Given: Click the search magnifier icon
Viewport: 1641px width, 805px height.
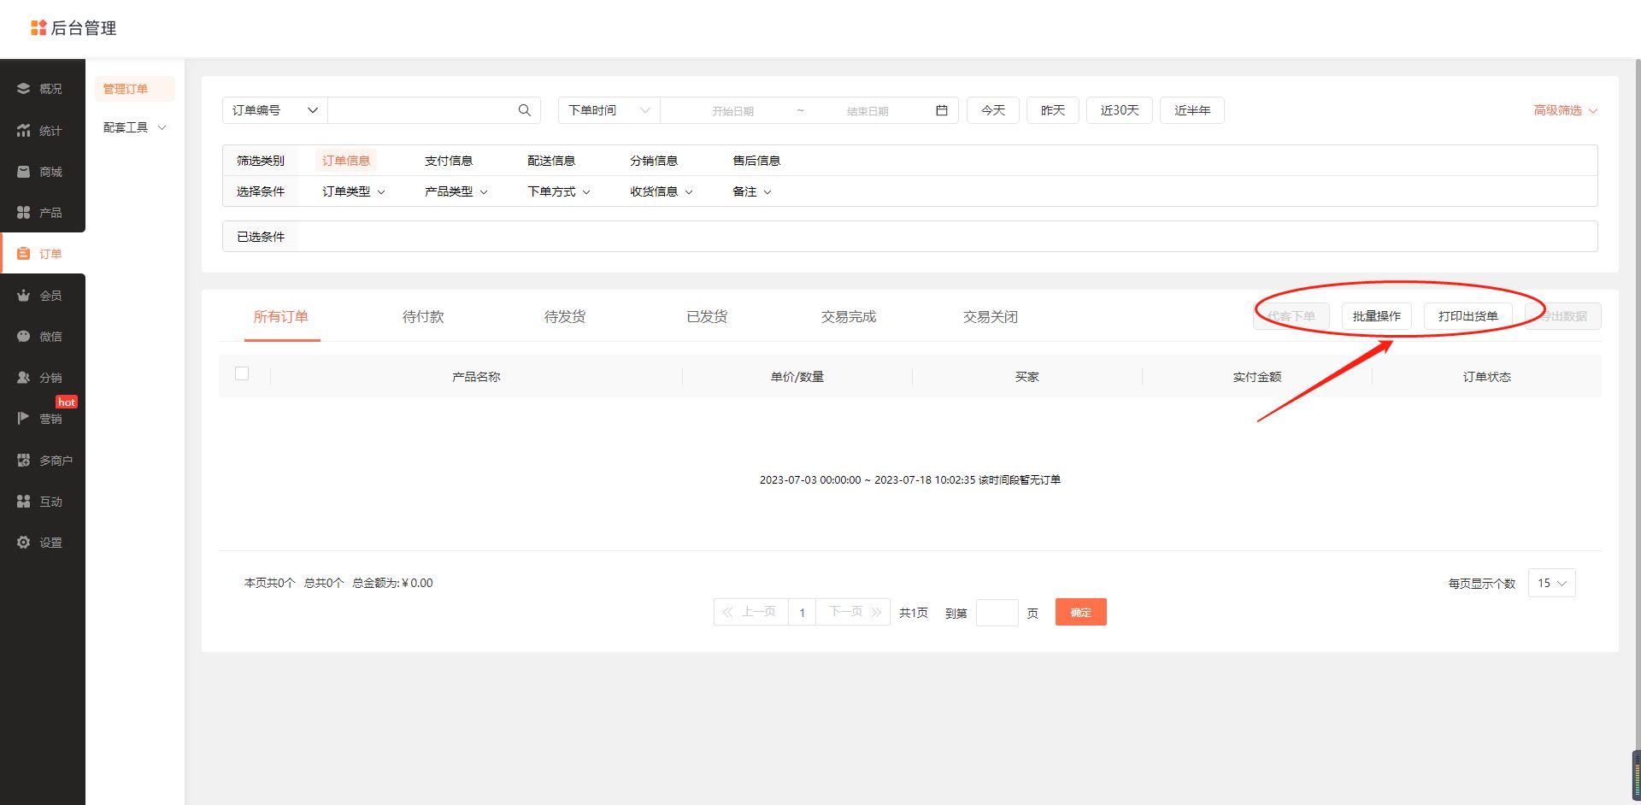Looking at the screenshot, I should tap(525, 110).
